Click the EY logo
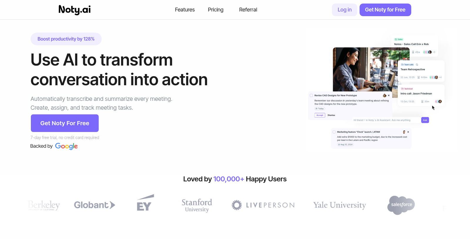The width and height of the screenshot is (470, 239). (145, 203)
